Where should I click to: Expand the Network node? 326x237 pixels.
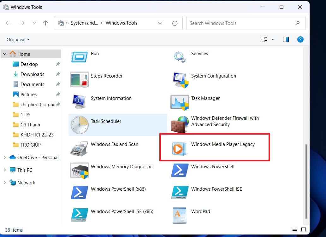tap(4, 182)
